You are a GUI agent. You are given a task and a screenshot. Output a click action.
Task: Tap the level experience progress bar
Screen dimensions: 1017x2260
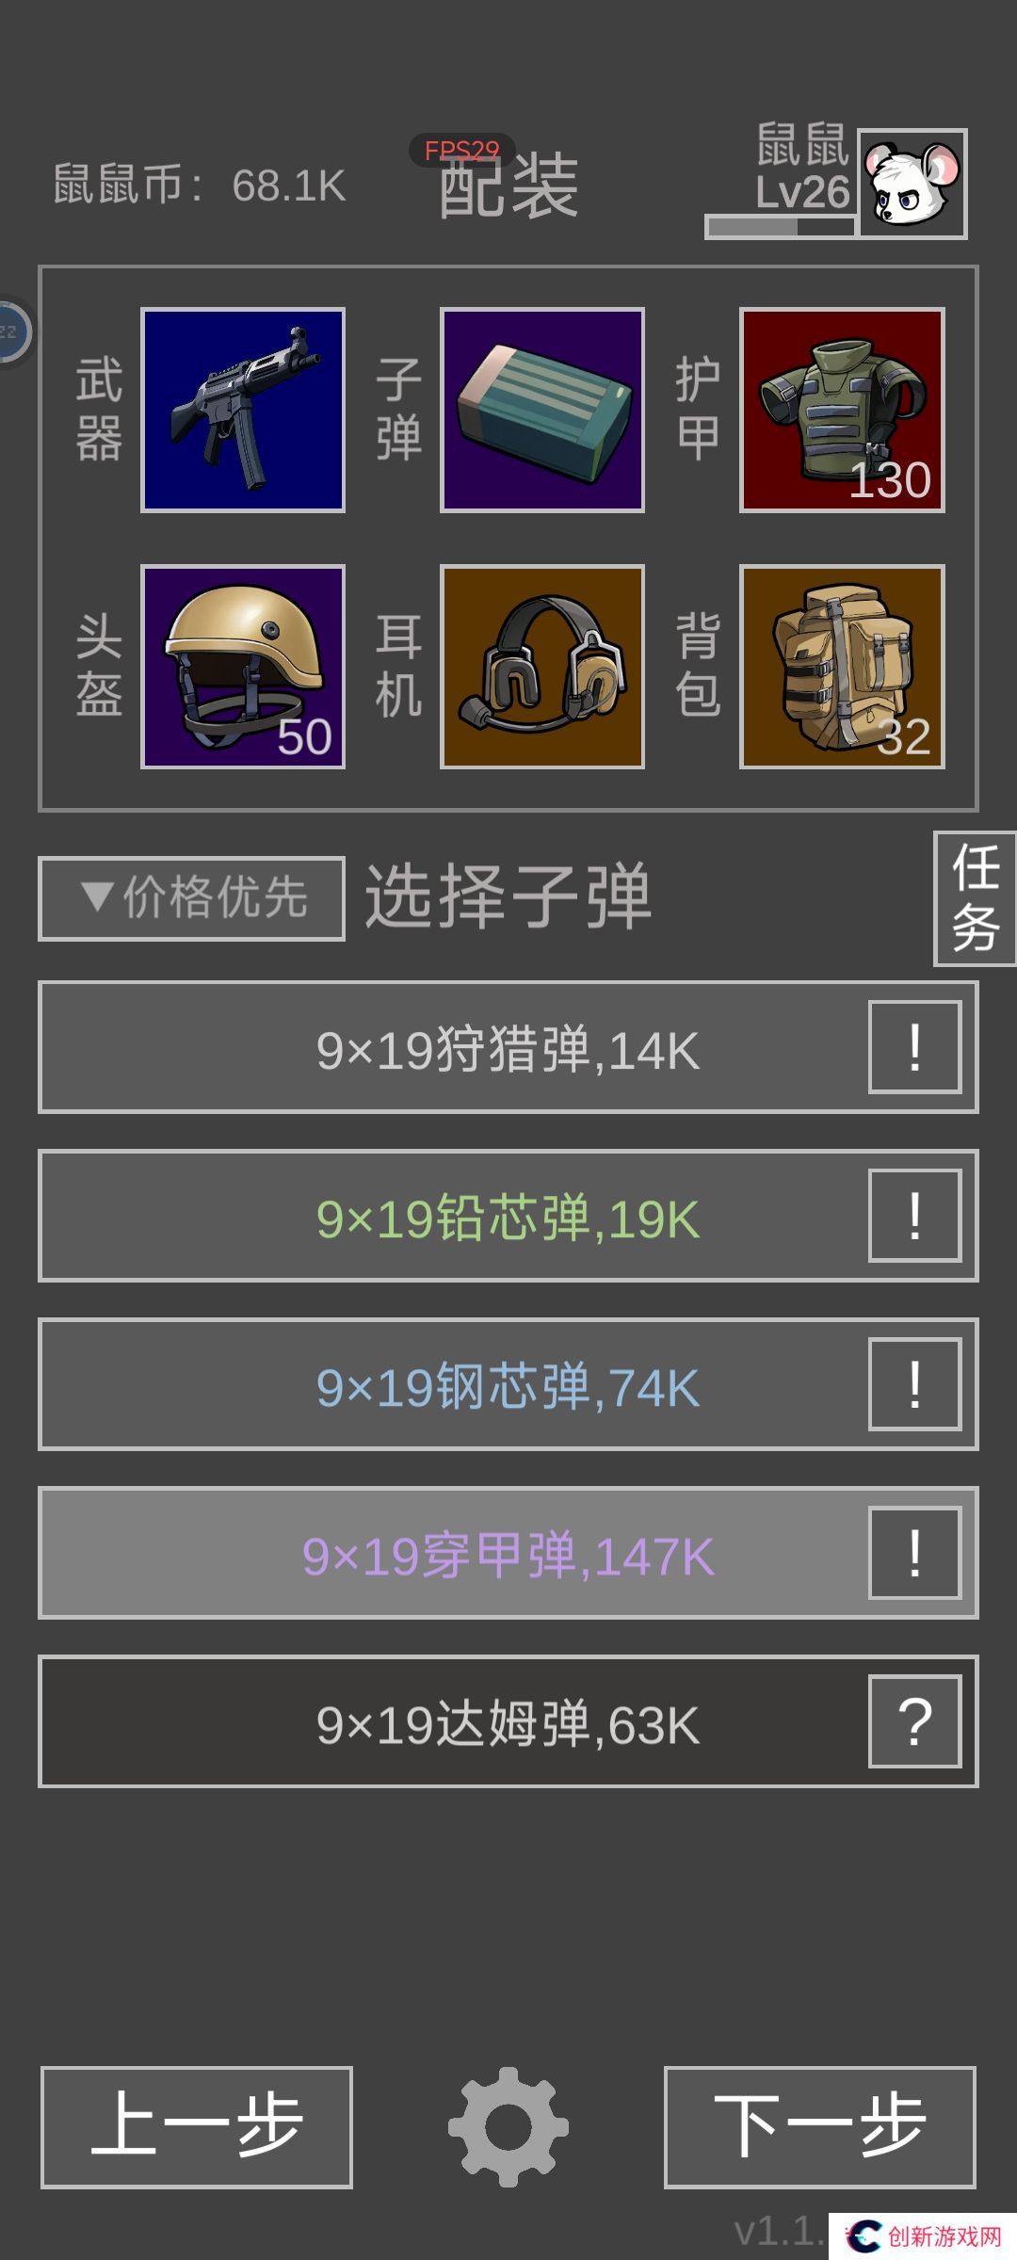pos(781,227)
